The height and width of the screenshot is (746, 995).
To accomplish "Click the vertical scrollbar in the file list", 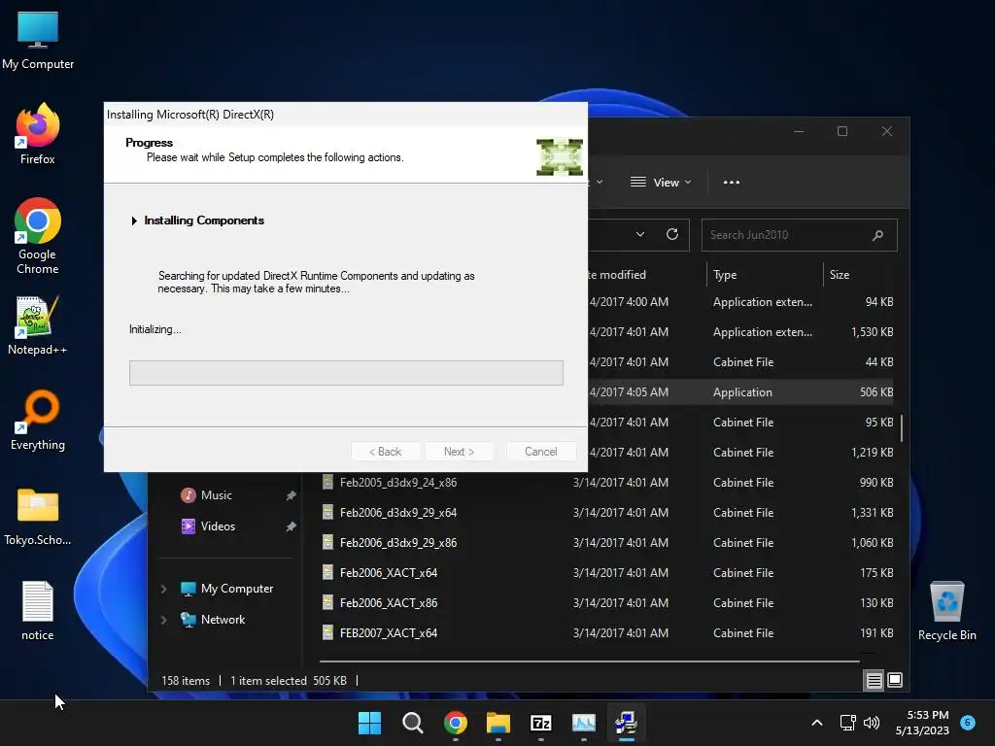I will click(x=902, y=428).
